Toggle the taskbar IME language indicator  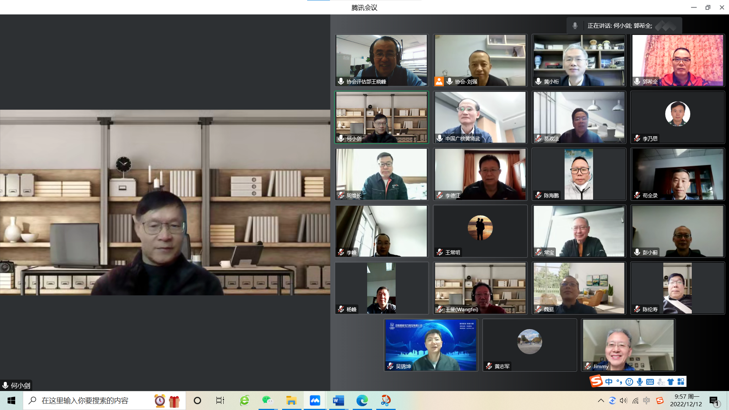(647, 401)
